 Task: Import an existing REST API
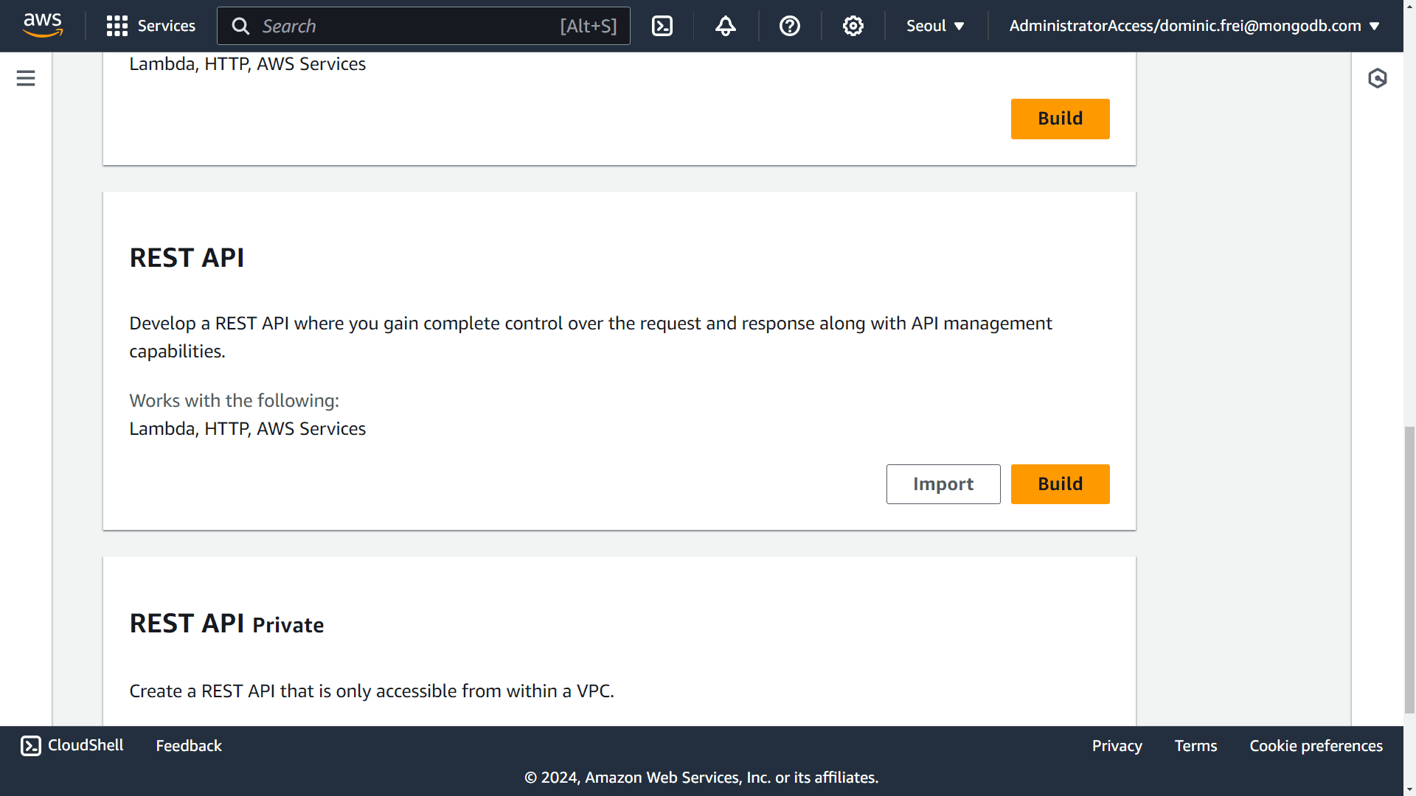pyautogui.click(x=943, y=483)
